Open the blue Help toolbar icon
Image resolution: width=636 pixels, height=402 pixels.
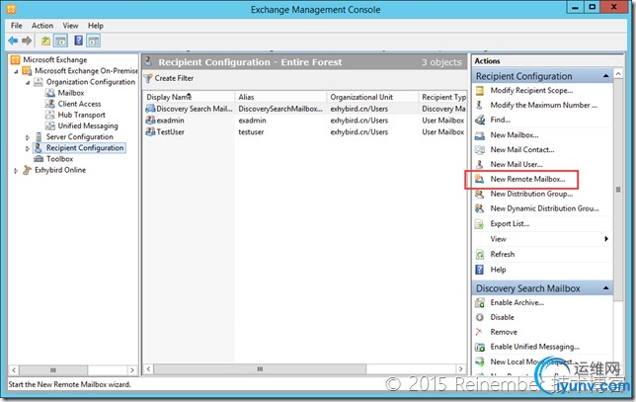tap(79, 40)
